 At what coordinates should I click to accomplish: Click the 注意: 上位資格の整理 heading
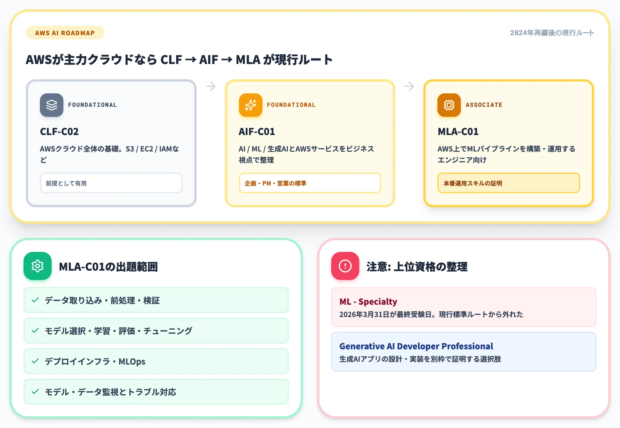tap(417, 267)
